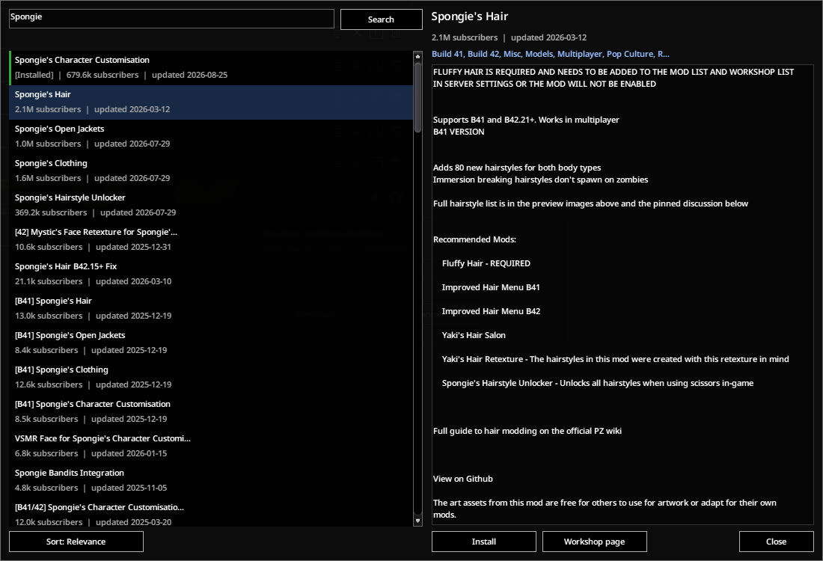Click the Build 42 tag
This screenshot has height=561, width=823.
pos(483,54)
